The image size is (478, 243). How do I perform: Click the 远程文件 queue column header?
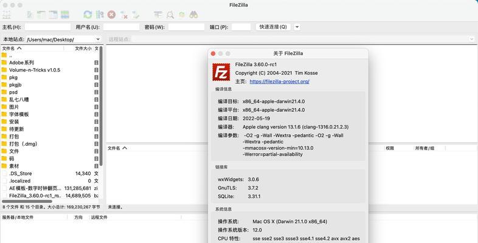coord(99,217)
